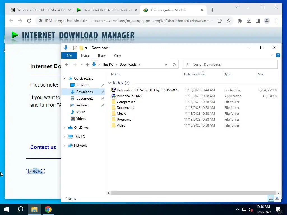This screenshot has height=215, width=287.
Task: Expand the Explorer ribbon chevron
Action: click(x=272, y=55)
